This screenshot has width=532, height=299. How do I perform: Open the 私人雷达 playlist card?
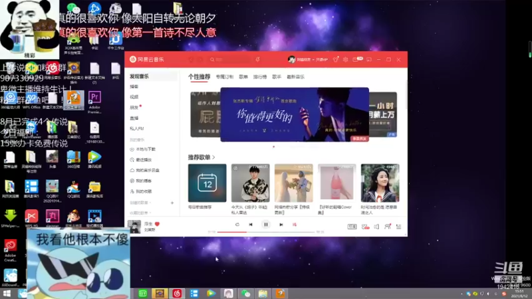(251, 183)
